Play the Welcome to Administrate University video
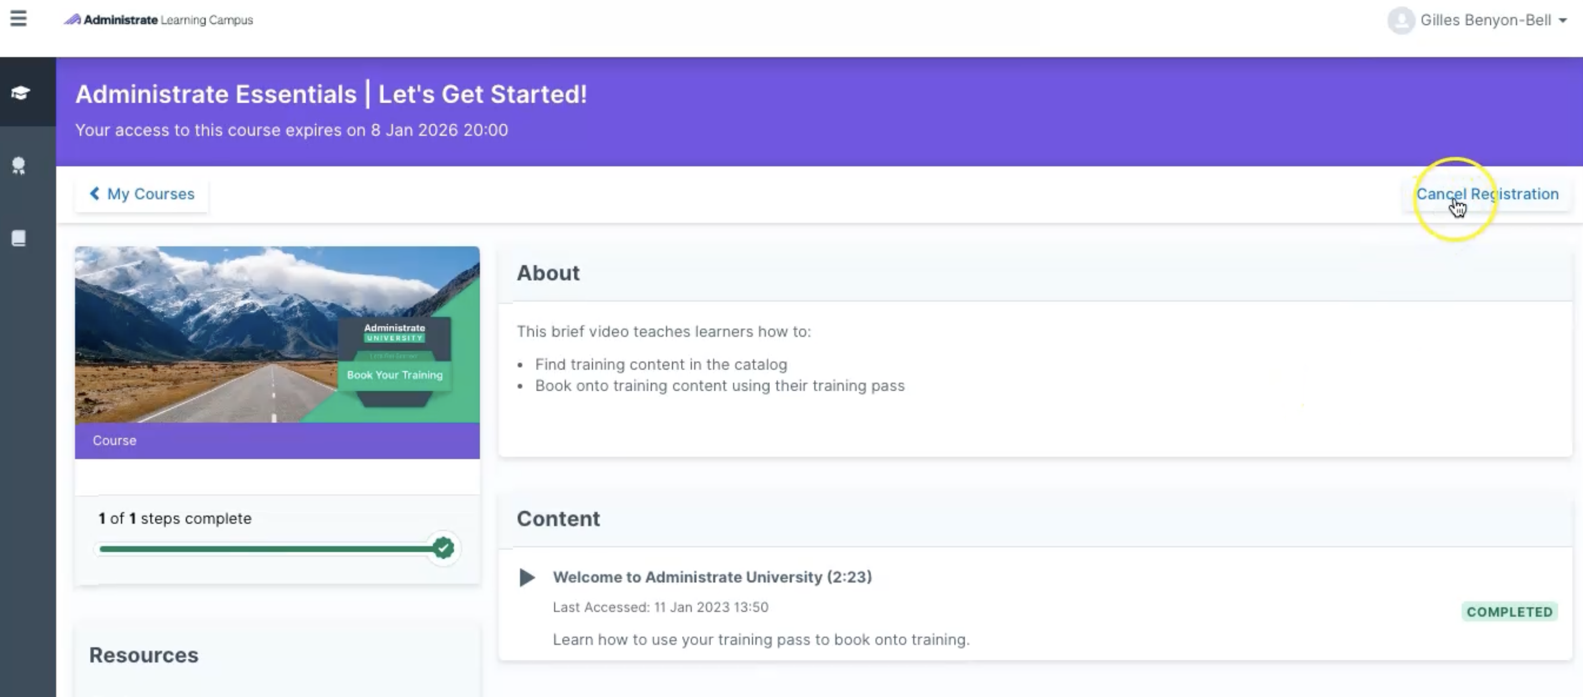 [527, 577]
